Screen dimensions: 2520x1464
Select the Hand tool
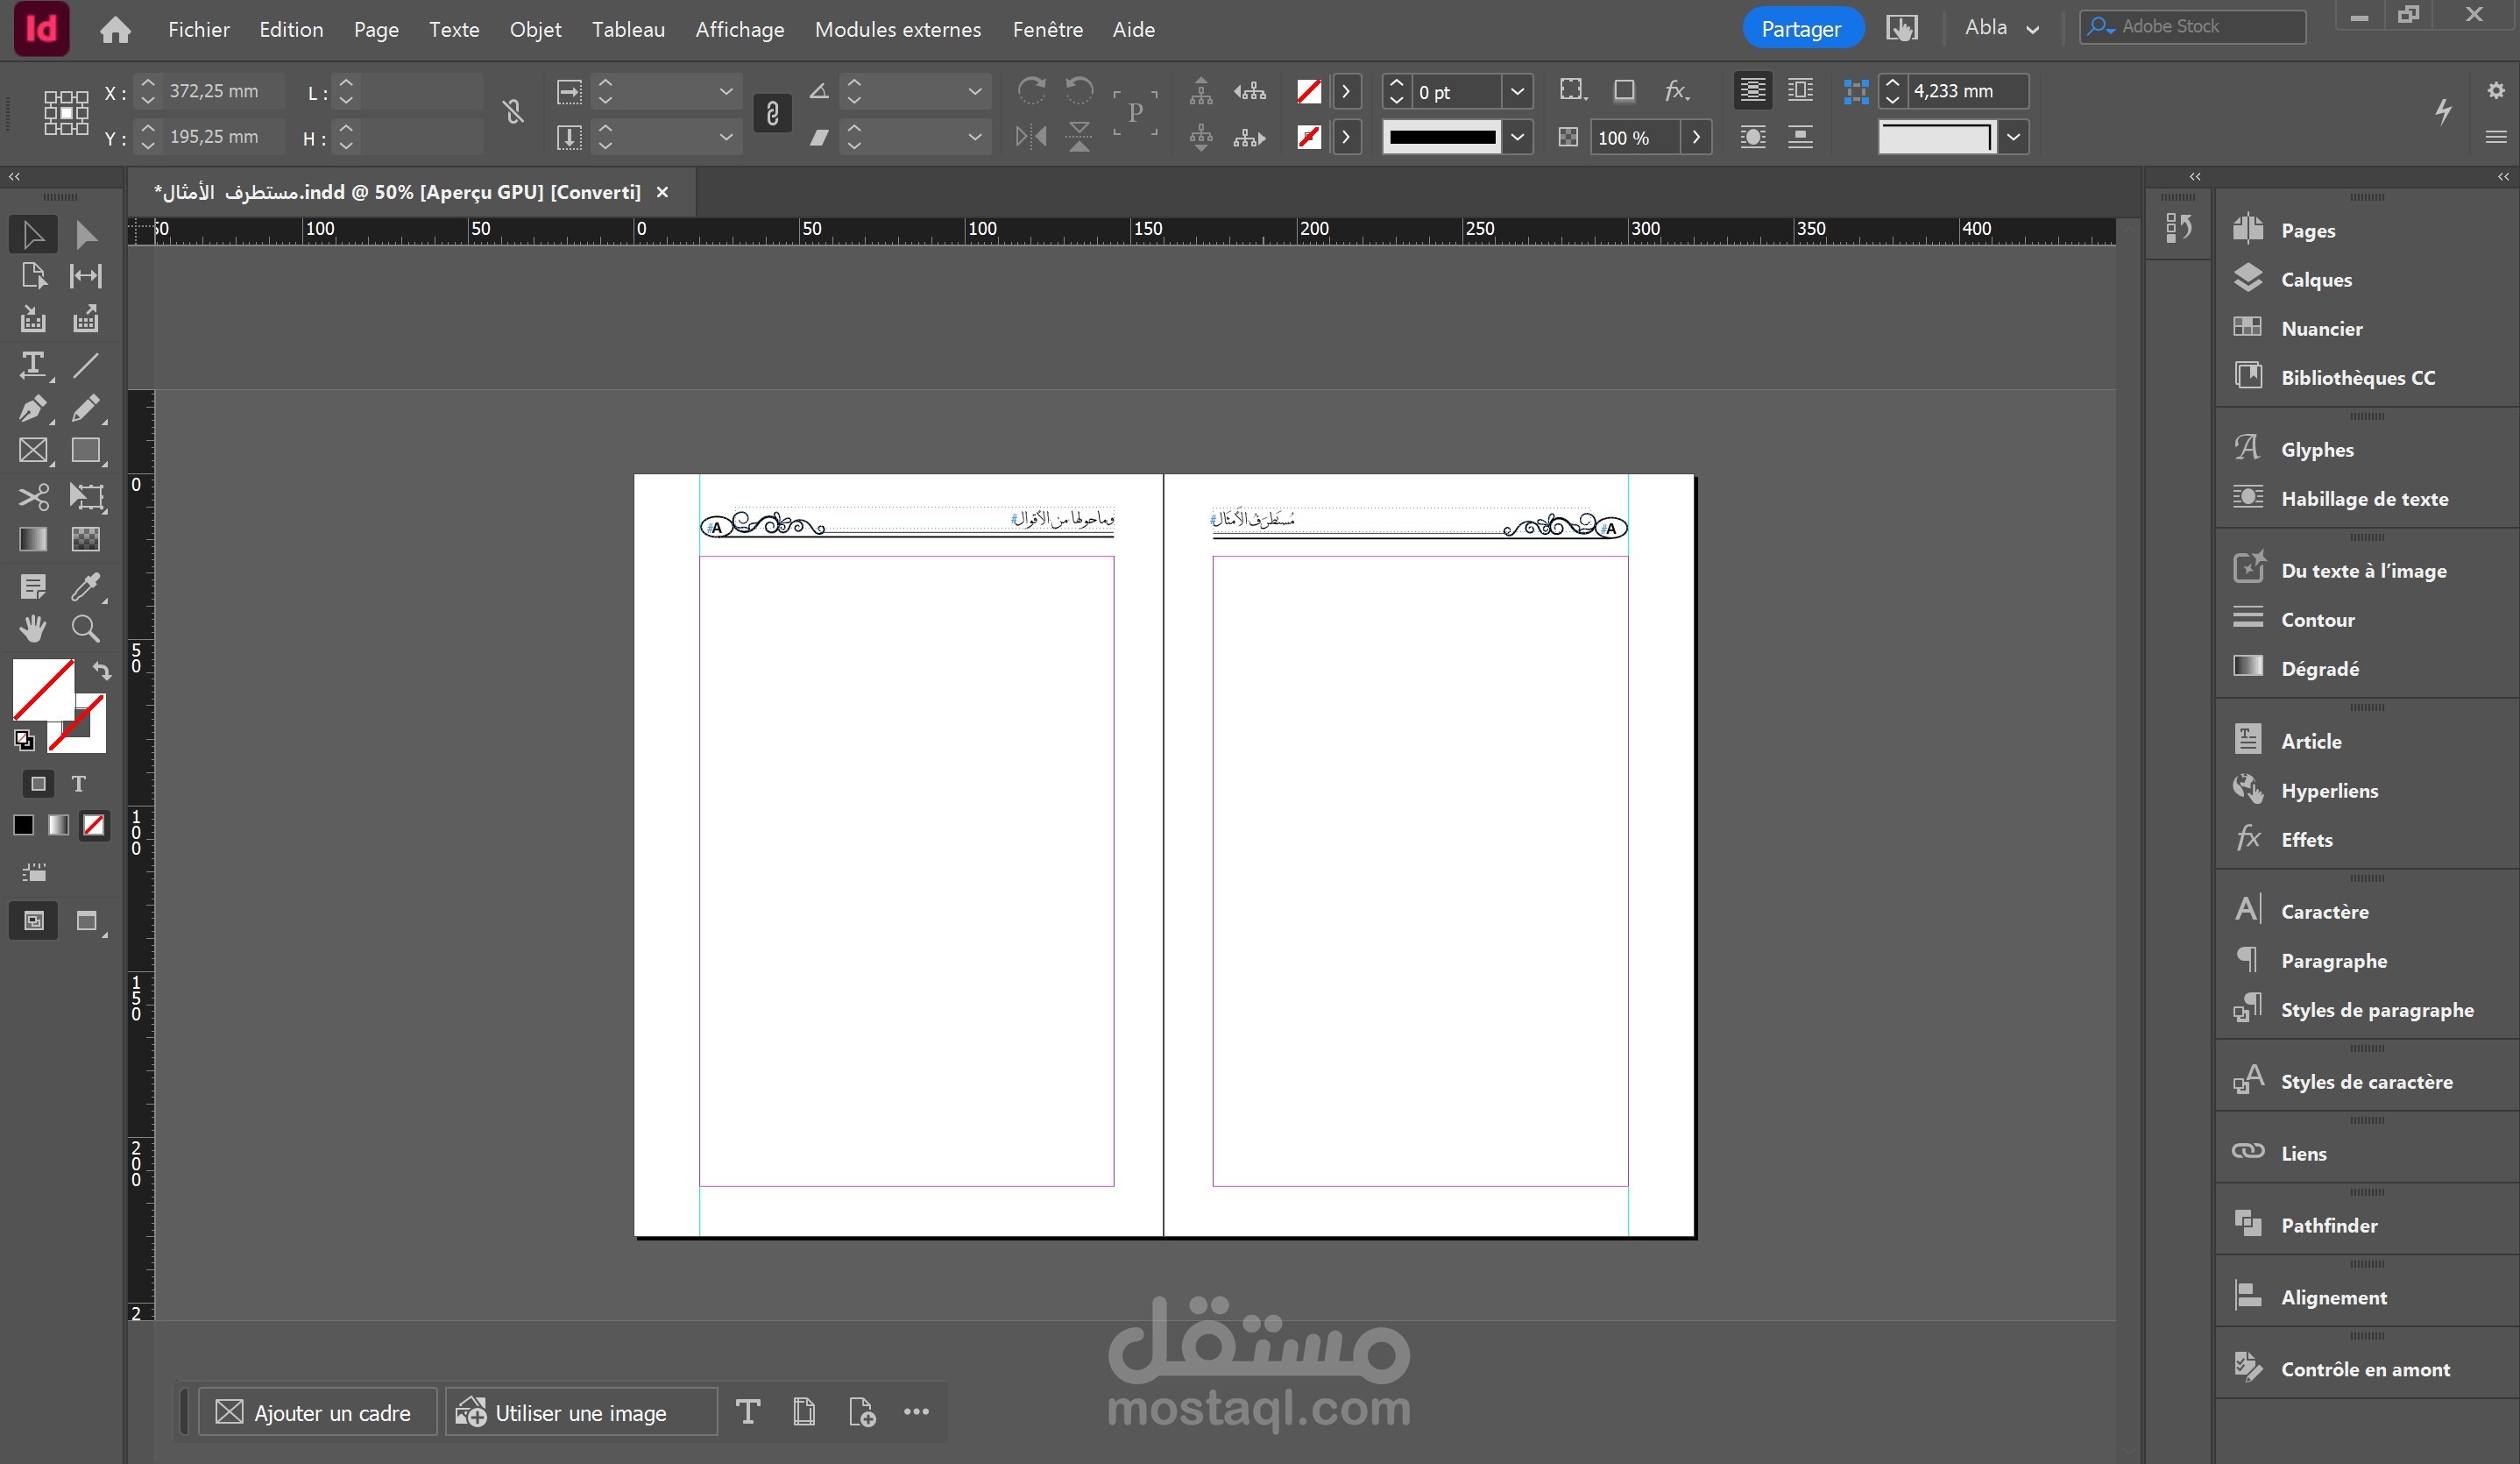click(32, 629)
